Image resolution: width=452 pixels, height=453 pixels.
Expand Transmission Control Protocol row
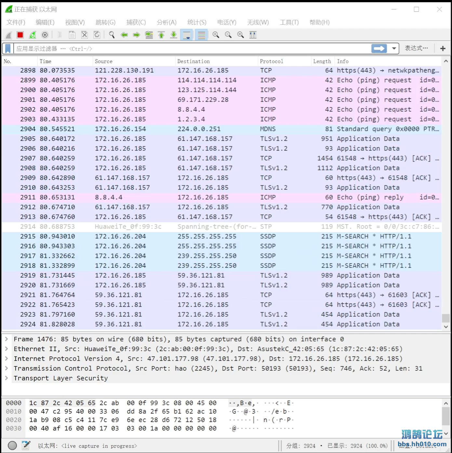pyautogui.click(x=6, y=368)
